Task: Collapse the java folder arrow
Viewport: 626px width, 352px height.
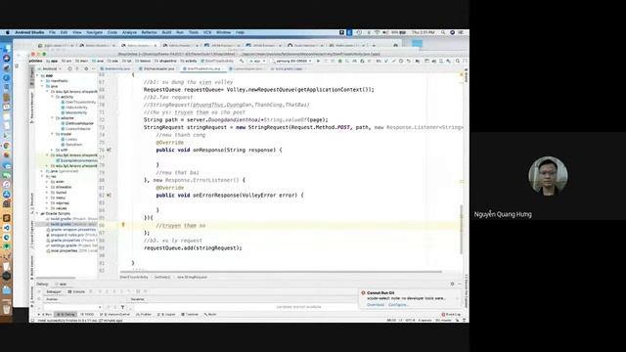Action: click(42, 86)
